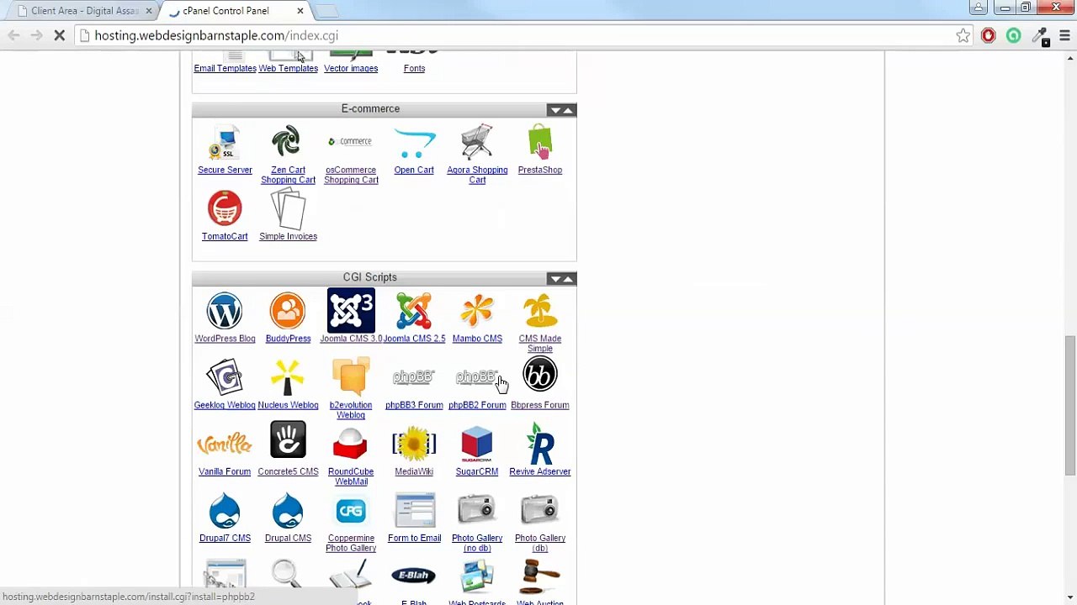Open the WordPress Blog text link

(225, 339)
